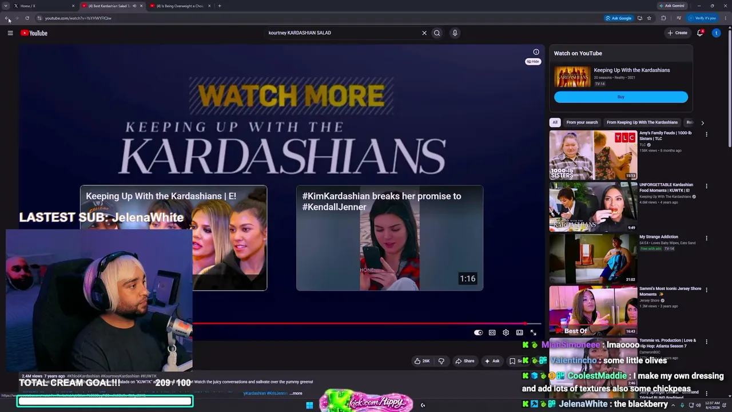Viewport: 732px width, 412px height.
Task: Expand the tab search dropdown
Action: (6, 6)
